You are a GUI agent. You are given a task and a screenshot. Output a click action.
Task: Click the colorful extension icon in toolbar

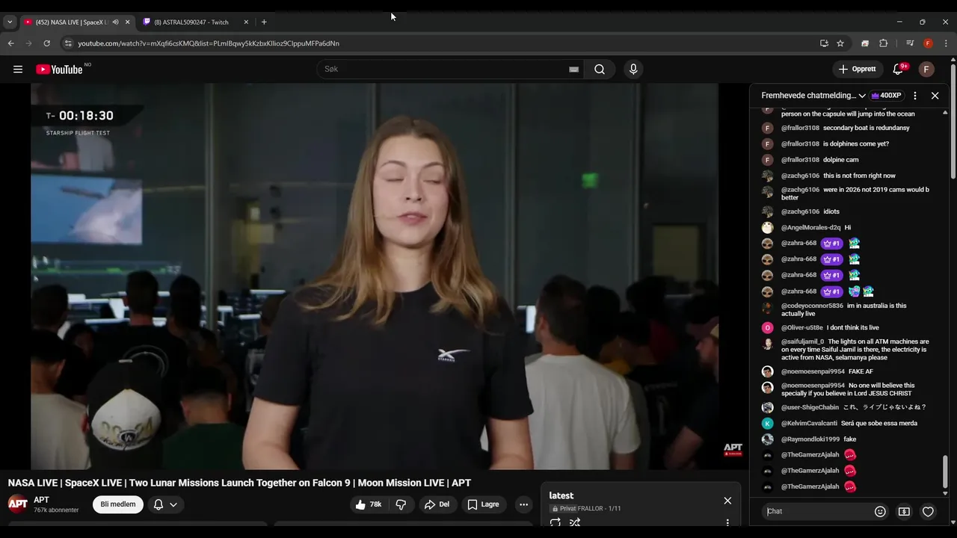(x=865, y=43)
